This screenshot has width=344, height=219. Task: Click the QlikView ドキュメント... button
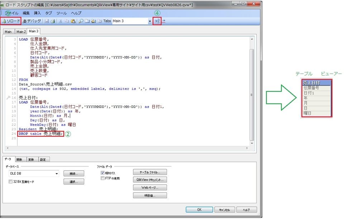pos(150,179)
